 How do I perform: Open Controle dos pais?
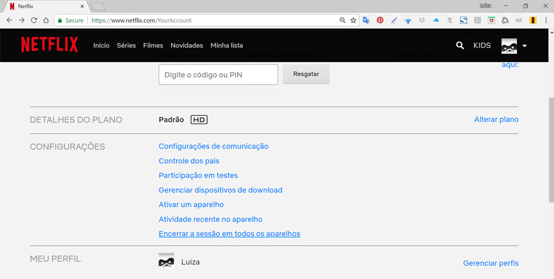pos(189,161)
